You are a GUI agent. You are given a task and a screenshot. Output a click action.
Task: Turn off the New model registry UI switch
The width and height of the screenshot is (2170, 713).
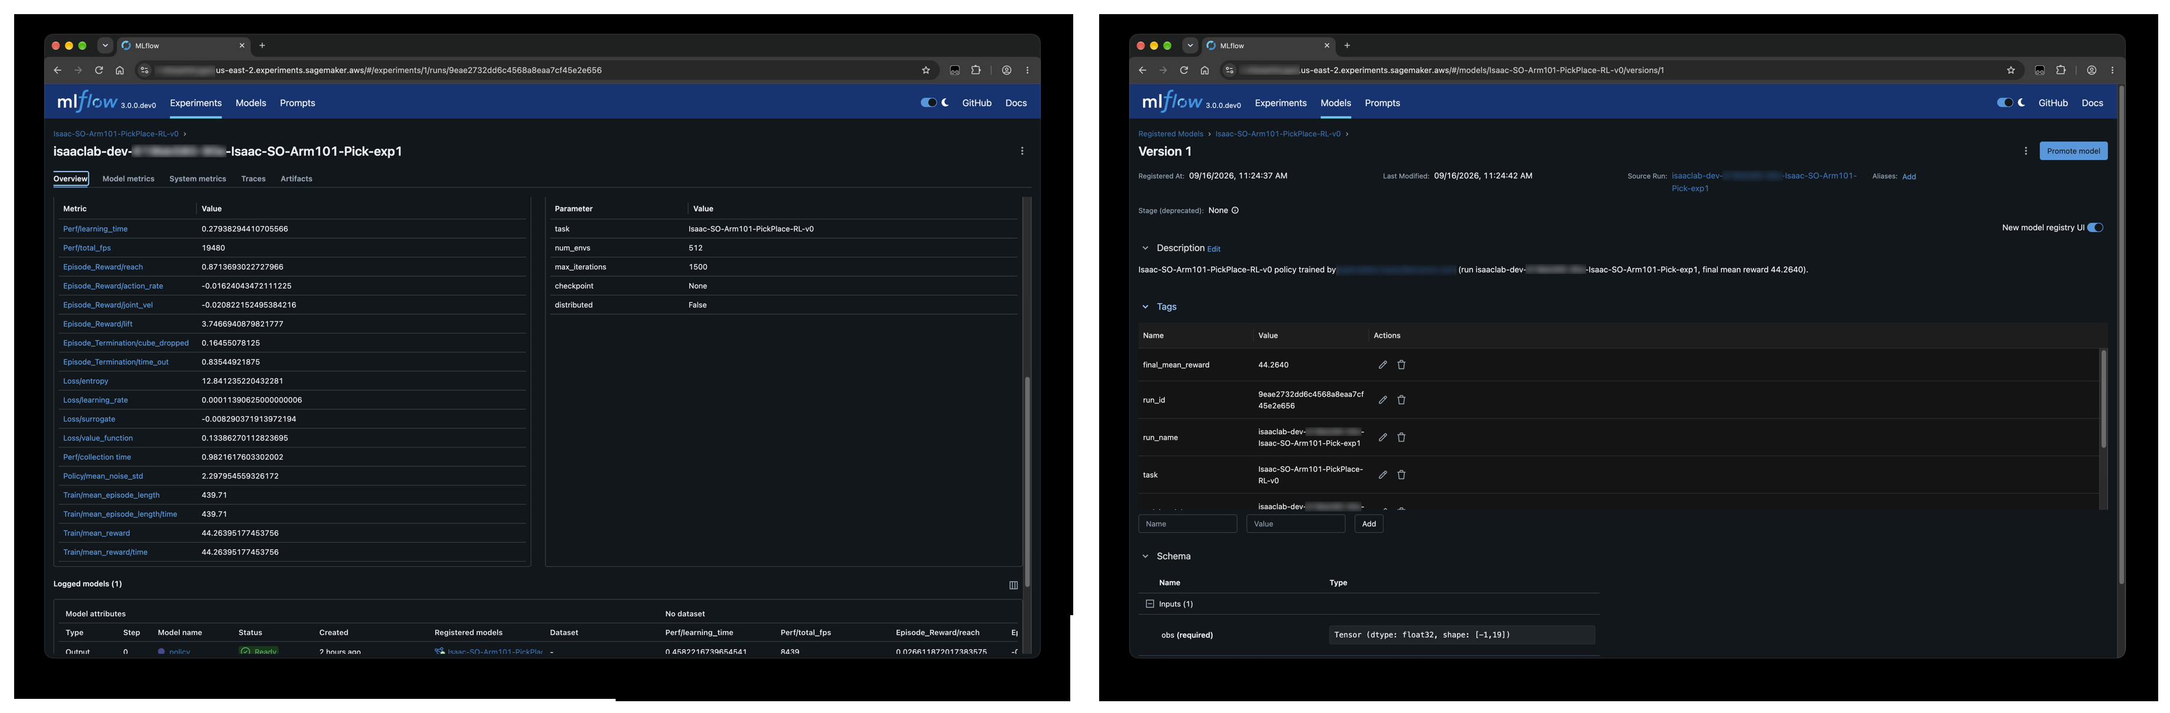2095,227
